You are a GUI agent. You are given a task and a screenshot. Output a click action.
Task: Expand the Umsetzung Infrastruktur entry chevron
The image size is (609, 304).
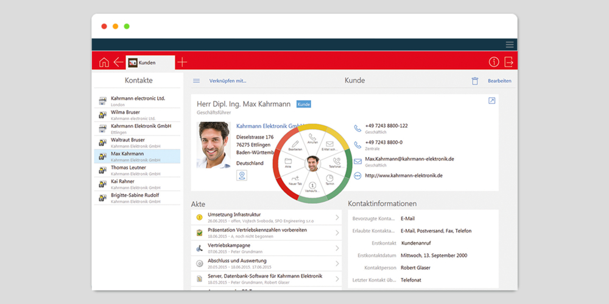click(337, 218)
